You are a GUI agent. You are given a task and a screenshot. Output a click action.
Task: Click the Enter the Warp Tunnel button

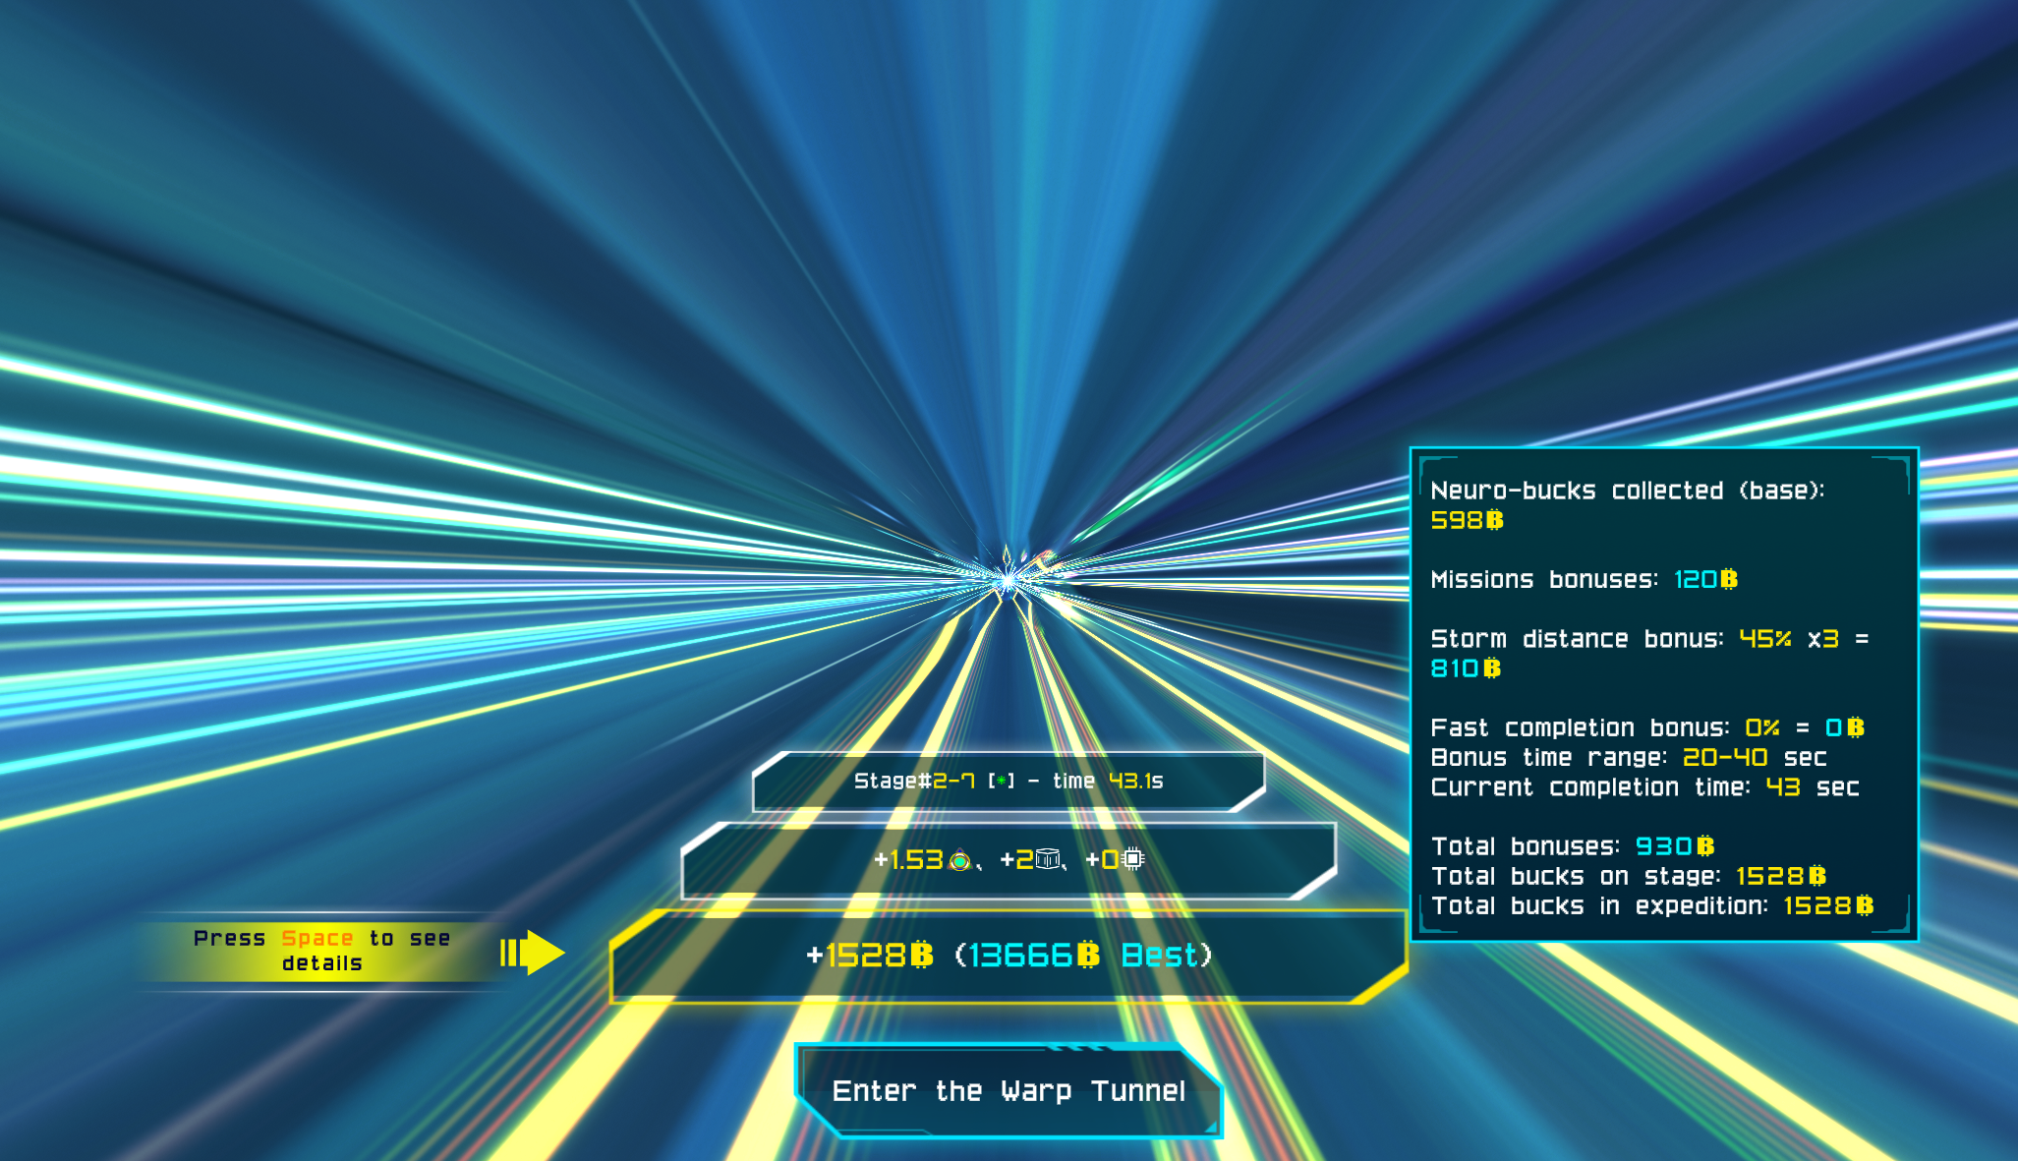[x=1009, y=1090]
